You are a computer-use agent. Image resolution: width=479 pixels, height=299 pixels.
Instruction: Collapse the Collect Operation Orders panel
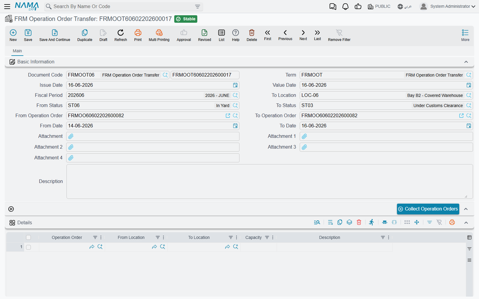click(466, 209)
